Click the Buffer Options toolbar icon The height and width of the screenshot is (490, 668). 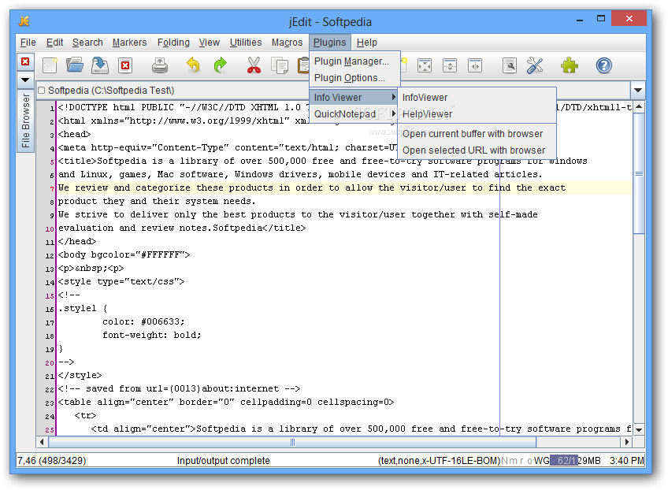(x=509, y=65)
